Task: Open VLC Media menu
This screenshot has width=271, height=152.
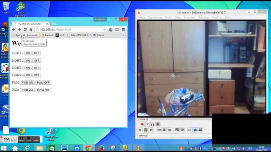Action: click(141, 17)
